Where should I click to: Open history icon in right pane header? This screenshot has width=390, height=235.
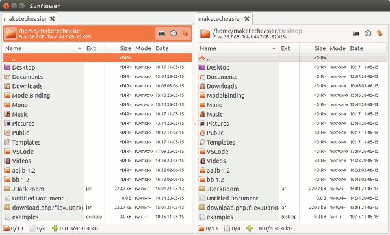point(368,33)
